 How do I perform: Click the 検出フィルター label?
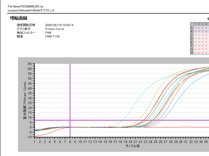click(x=26, y=33)
